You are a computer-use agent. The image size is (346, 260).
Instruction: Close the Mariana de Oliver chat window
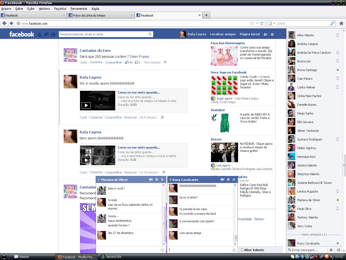(x=162, y=179)
